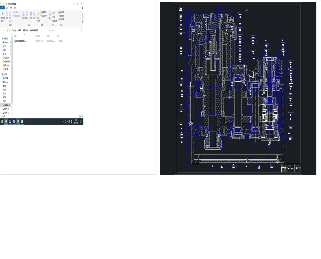Switch to the Home ribbon tab
Image resolution: width=321 pixels, height=259 pixels.
click(x=7, y=8)
